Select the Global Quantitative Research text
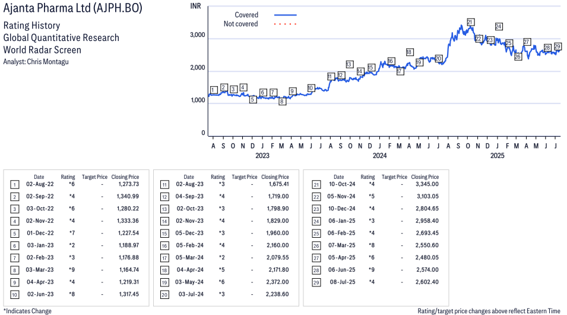Screen dimensions: 567x315 61,37
